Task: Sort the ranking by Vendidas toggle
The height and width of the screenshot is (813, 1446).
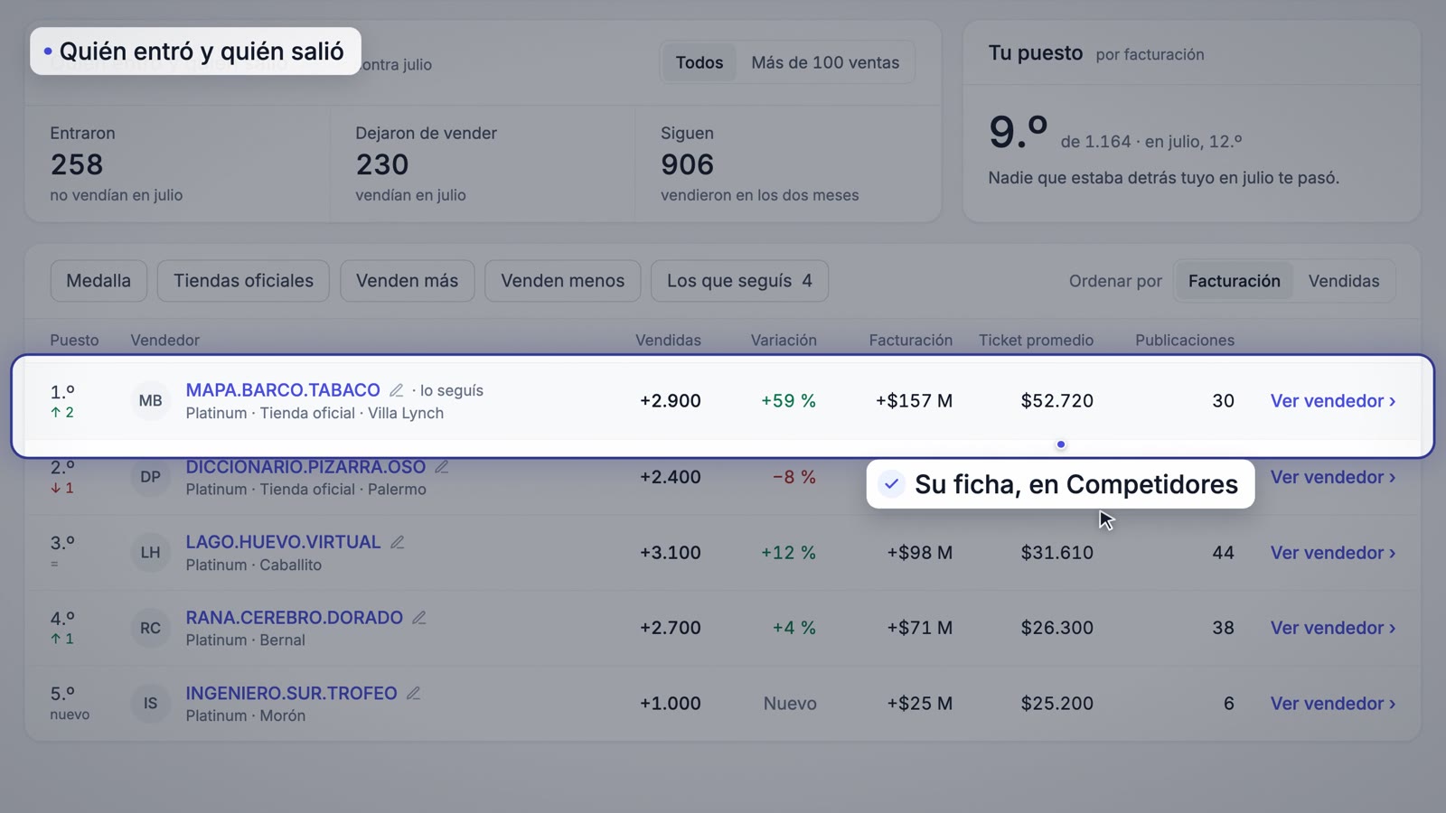Action: tap(1344, 281)
